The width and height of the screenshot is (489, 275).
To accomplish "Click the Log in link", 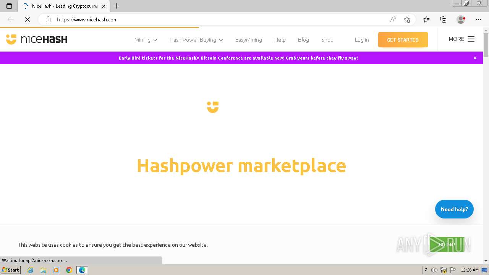I will [362, 40].
